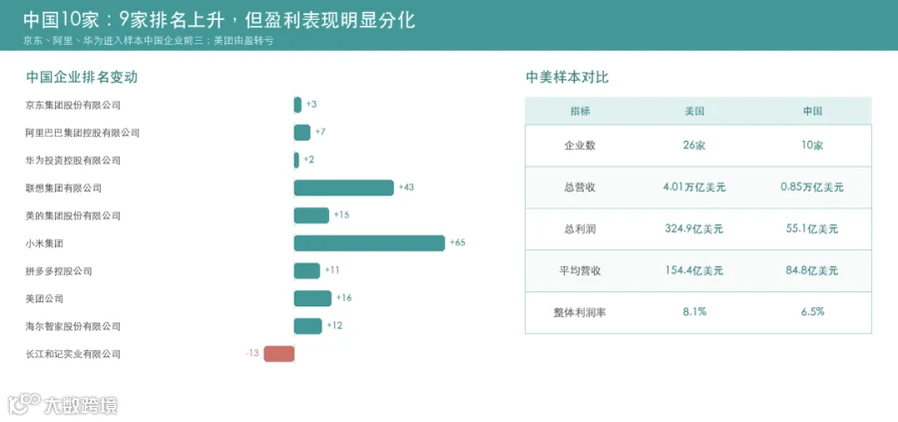The image size is (898, 422).
Task: Click the 联想集团 +43 bar
Action: 343,188
